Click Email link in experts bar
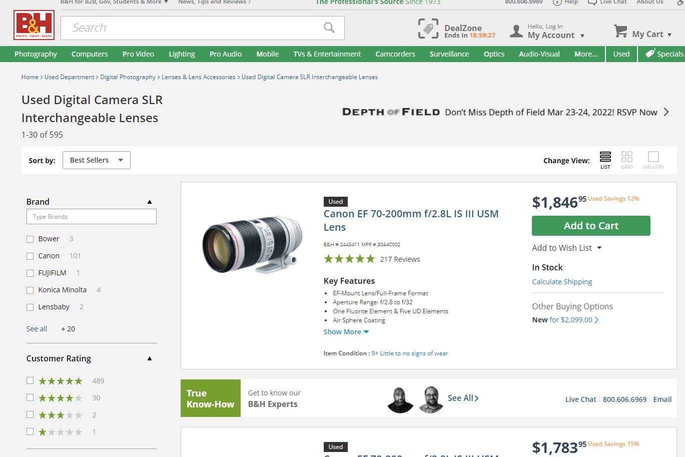Screen dimensions: 685x457 [662, 399]
